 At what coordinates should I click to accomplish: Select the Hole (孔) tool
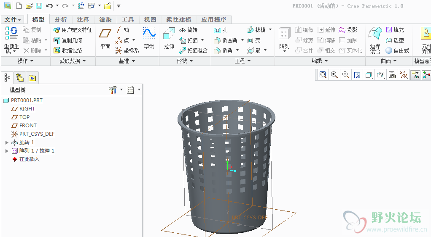click(221, 30)
